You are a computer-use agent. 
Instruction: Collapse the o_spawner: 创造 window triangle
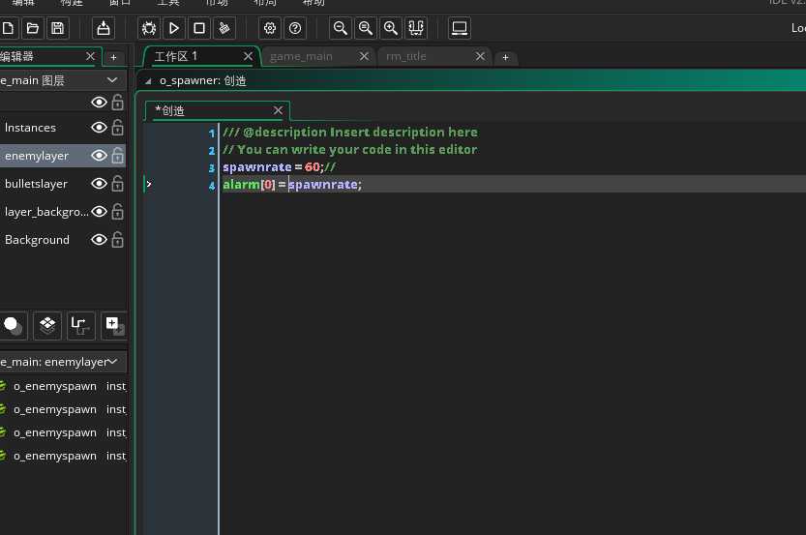147,82
